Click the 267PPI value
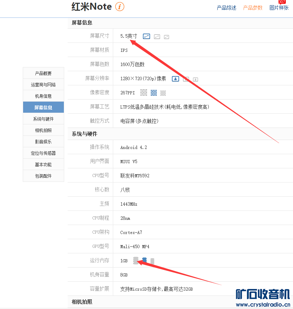 (127, 93)
